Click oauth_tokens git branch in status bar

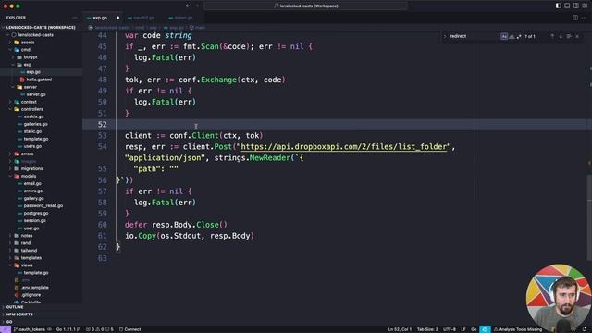coord(30,329)
